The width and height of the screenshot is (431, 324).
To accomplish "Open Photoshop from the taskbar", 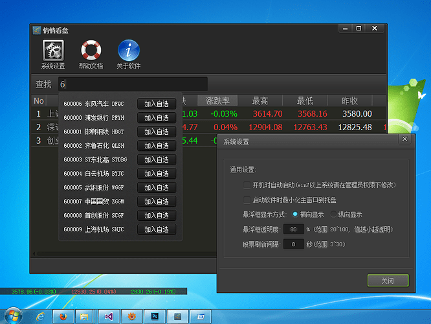I will click(x=155, y=316).
